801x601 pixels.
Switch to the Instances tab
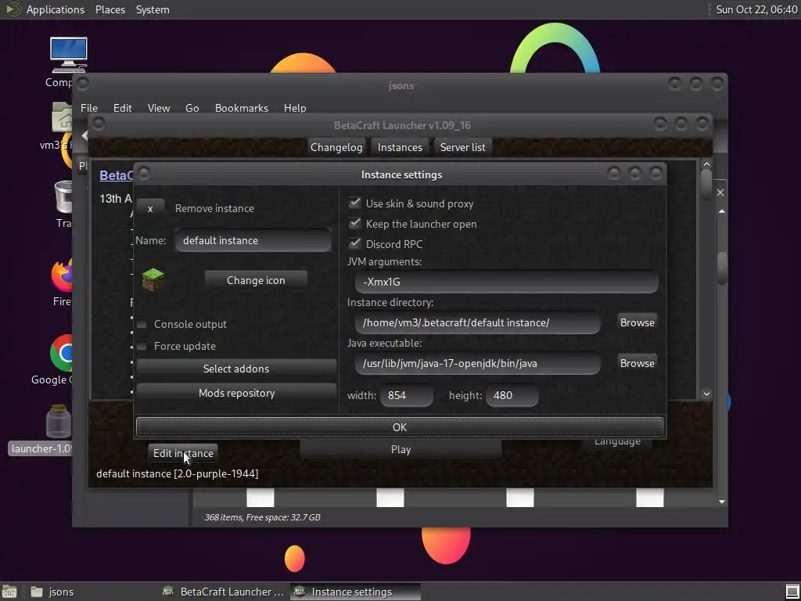tap(400, 147)
